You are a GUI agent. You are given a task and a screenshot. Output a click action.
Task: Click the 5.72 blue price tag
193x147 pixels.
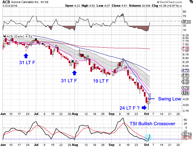[x=185, y=71]
